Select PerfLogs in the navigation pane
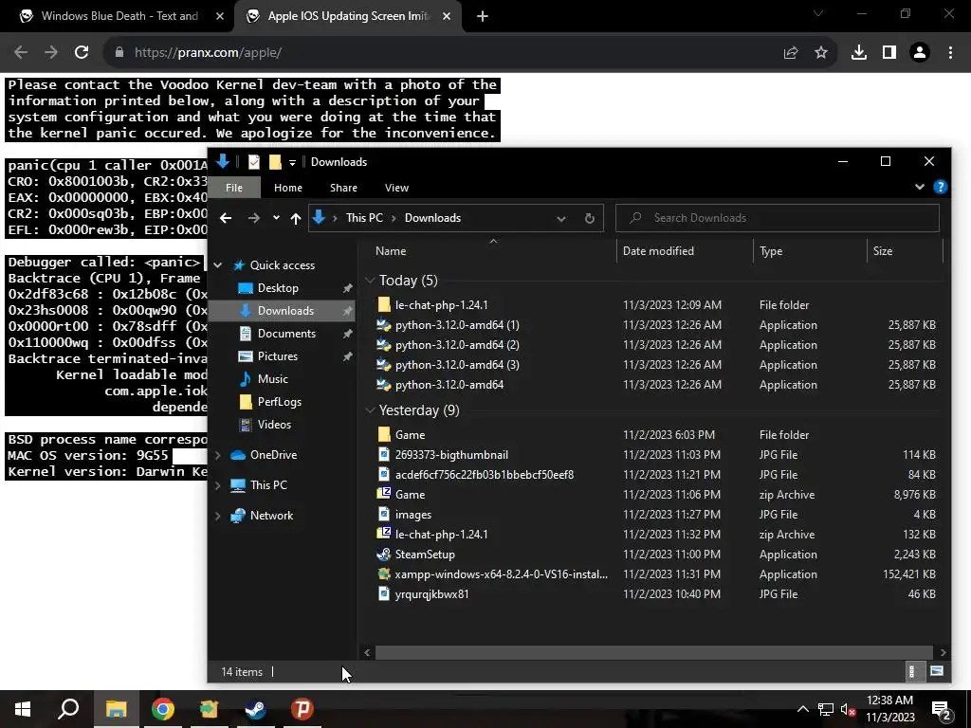Image resolution: width=971 pixels, height=728 pixels. (x=280, y=402)
